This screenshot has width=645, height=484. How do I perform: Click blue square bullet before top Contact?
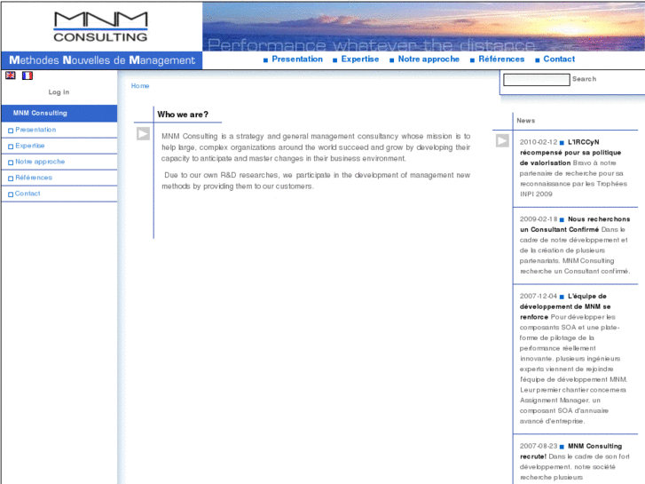pos(538,60)
